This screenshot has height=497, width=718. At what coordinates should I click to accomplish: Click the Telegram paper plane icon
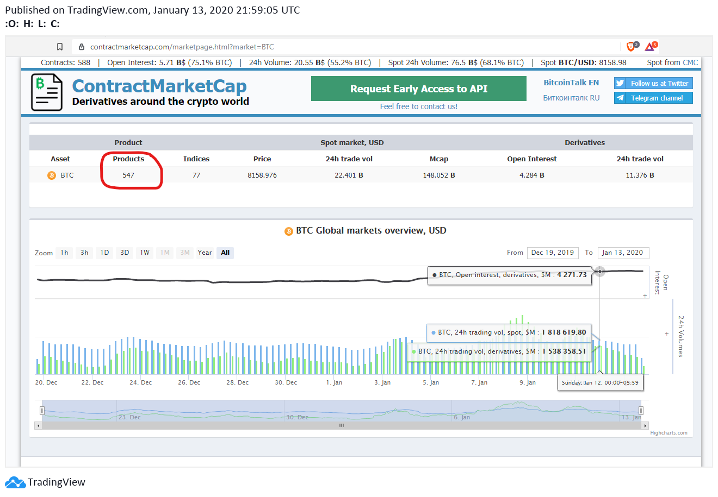620,98
